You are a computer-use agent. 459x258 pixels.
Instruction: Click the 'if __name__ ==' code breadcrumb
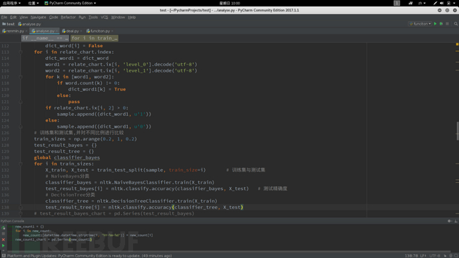click(45, 39)
